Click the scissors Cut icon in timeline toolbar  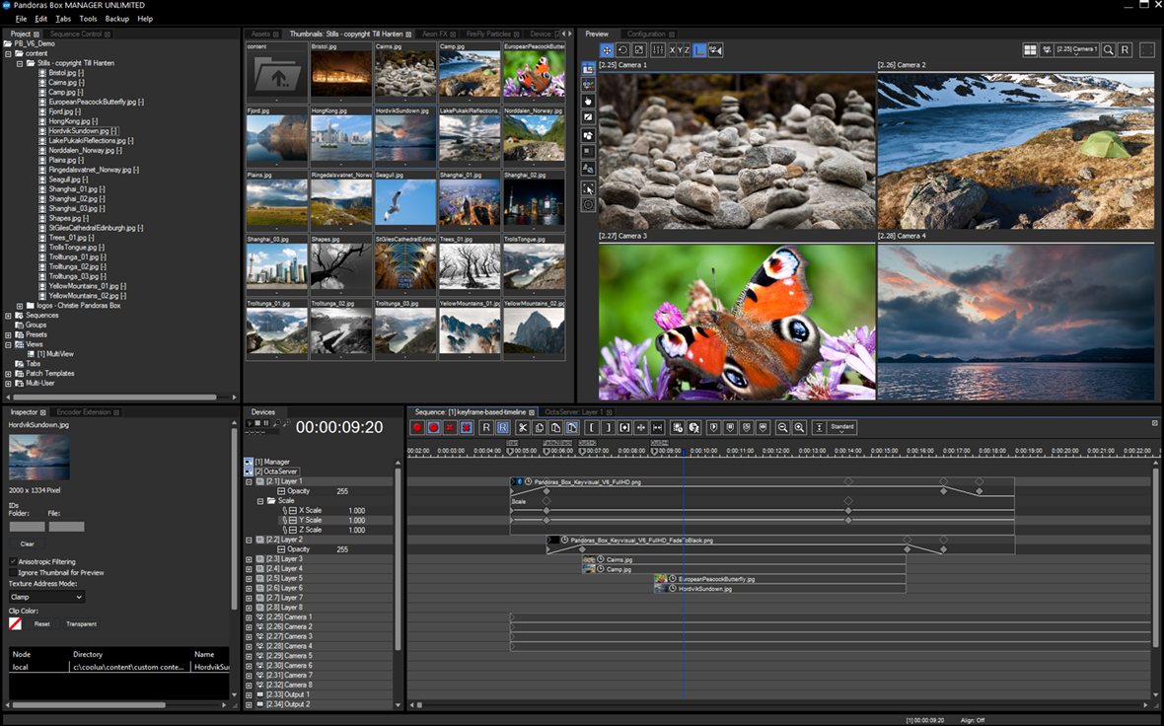coord(523,427)
